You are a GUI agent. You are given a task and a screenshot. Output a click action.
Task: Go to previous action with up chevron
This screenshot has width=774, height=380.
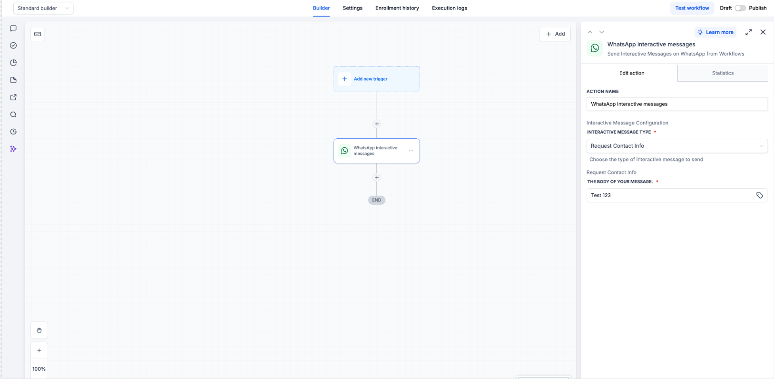pyautogui.click(x=590, y=32)
